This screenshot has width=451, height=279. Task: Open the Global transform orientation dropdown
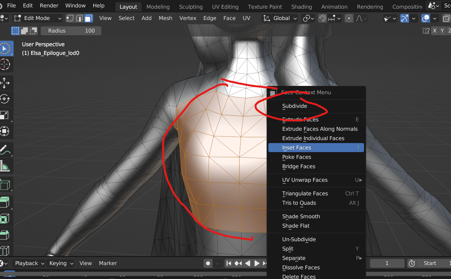[280, 18]
